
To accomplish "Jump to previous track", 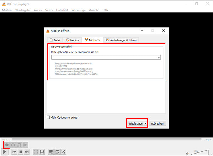I will click(15, 152).
